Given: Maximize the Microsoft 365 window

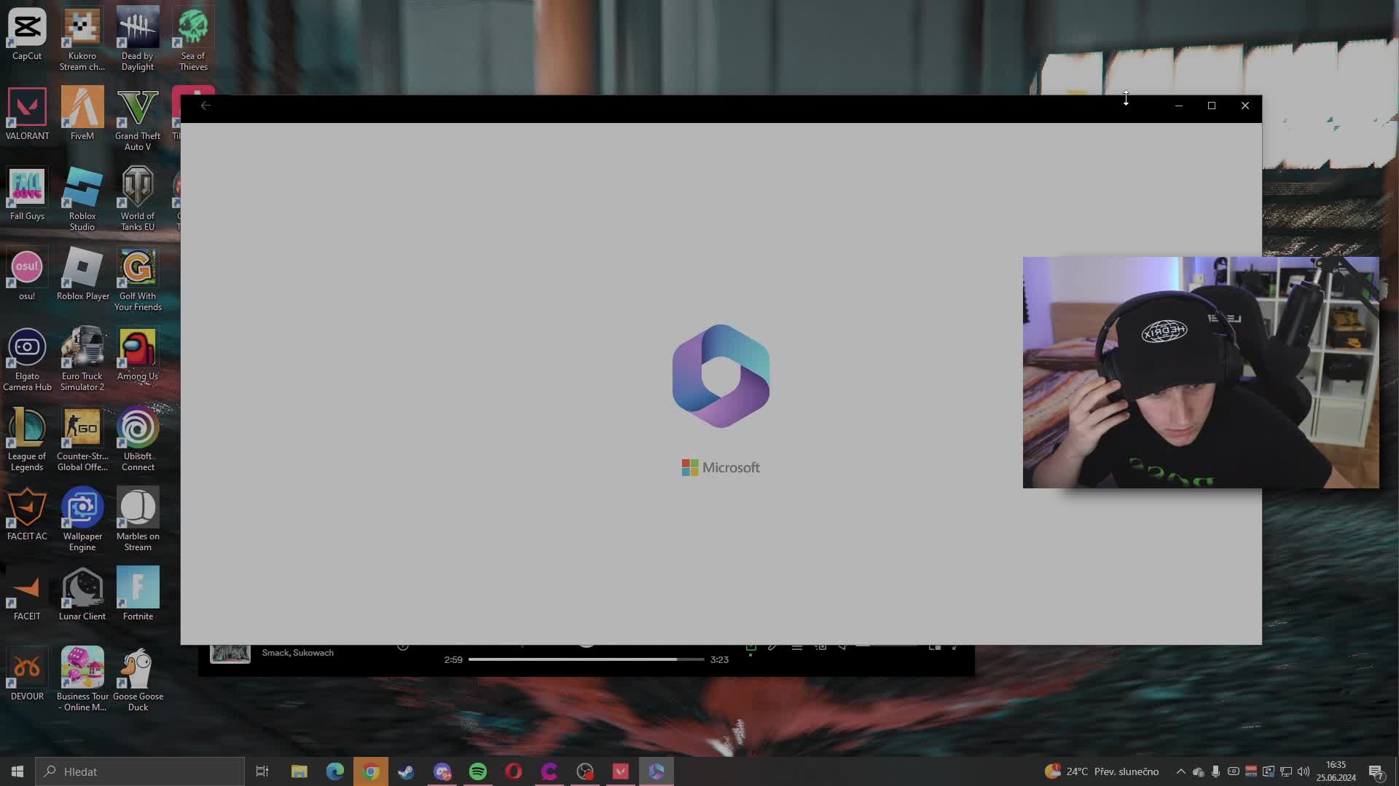Looking at the screenshot, I should pyautogui.click(x=1212, y=106).
